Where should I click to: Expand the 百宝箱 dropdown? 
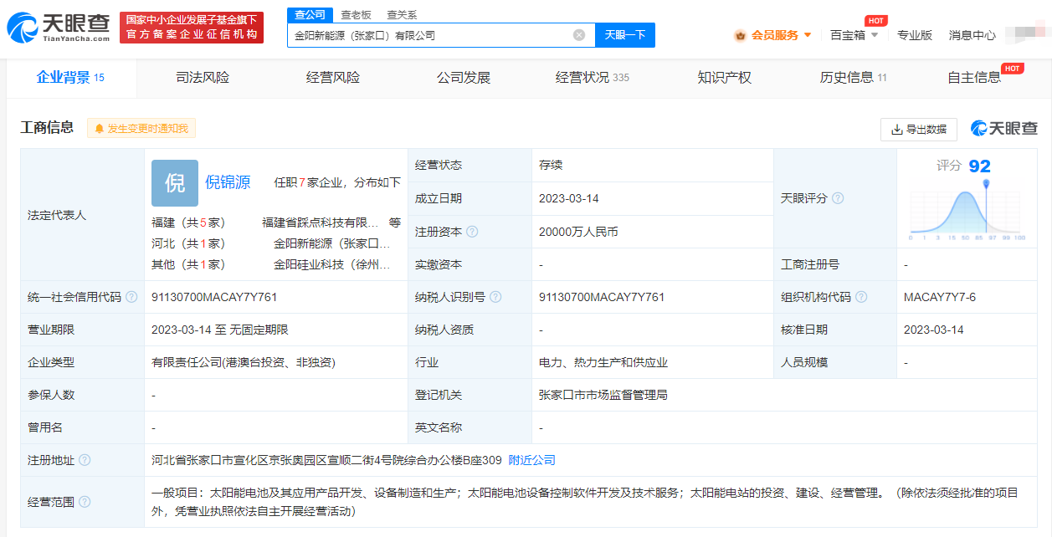(854, 35)
